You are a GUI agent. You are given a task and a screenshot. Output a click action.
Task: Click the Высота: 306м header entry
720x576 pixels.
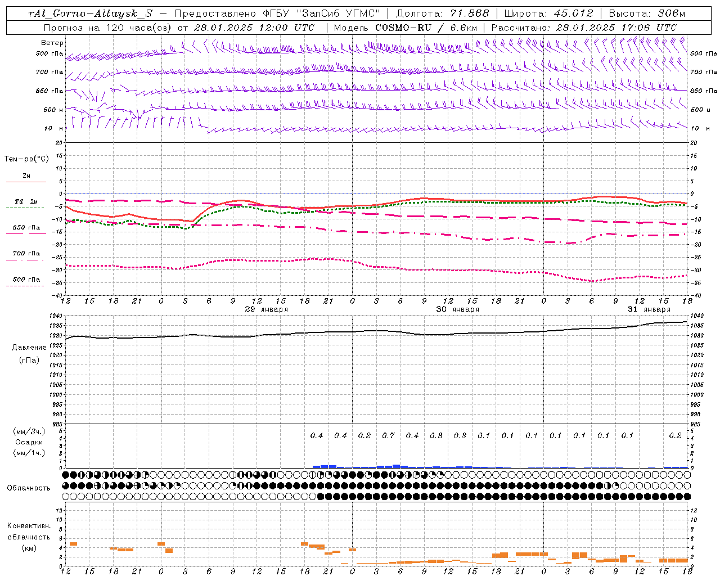(647, 13)
